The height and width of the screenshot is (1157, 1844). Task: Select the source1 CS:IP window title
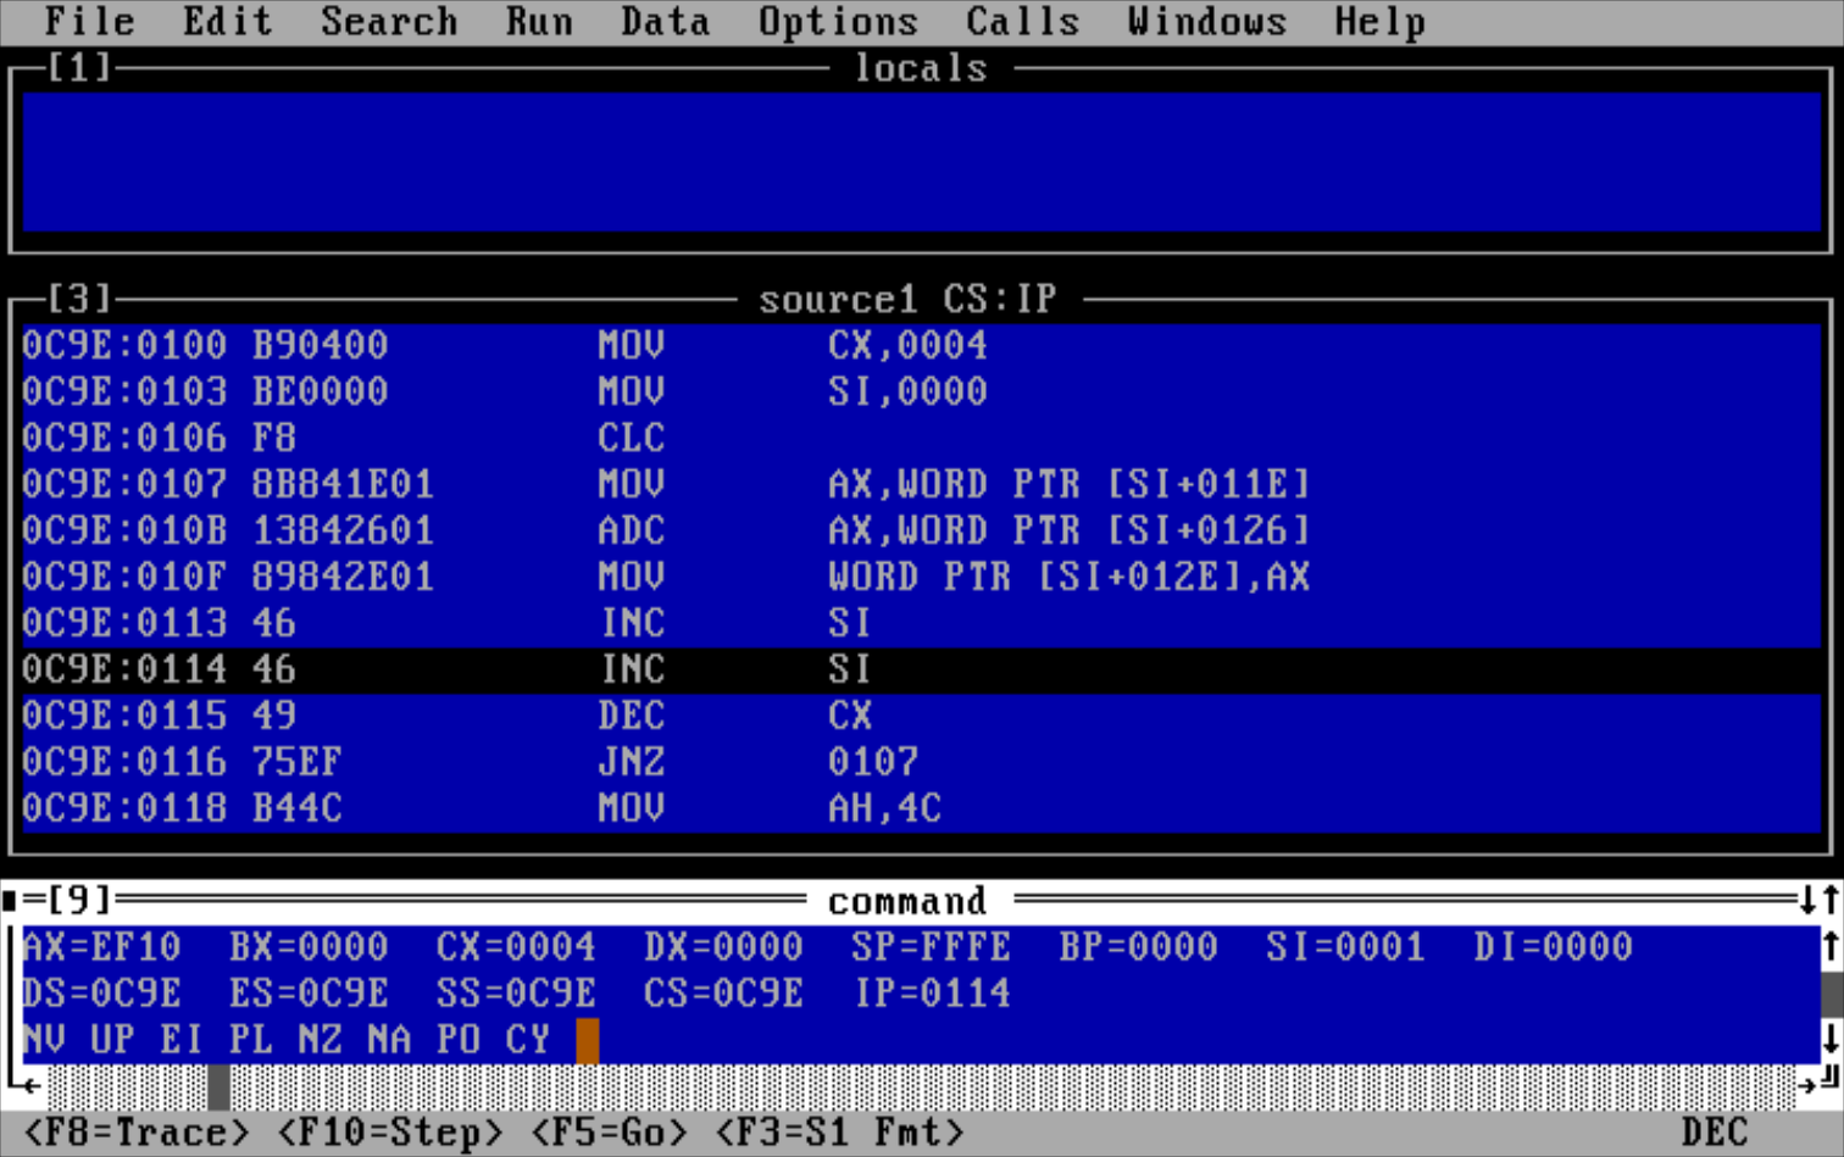[x=908, y=299]
